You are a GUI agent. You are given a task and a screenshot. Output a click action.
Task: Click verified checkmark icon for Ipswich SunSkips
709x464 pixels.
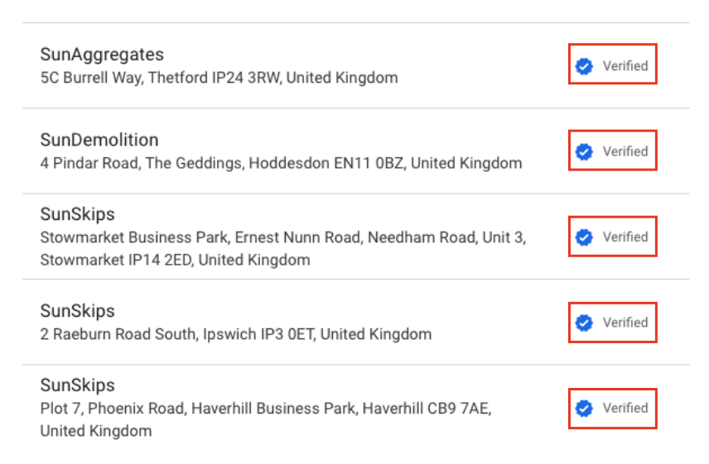coord(584,323)
